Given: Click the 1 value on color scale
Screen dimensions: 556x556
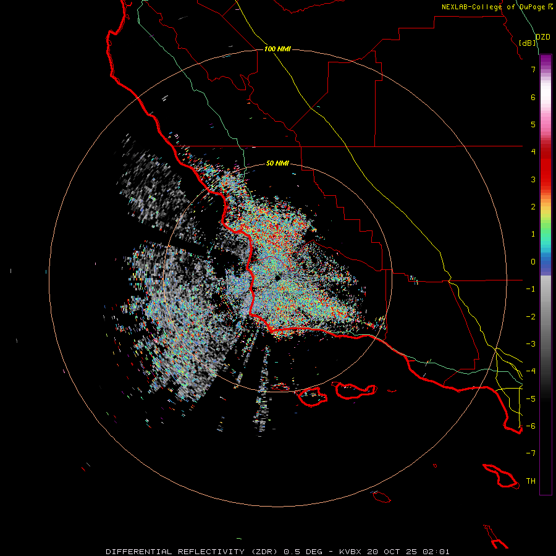Looking at the screenshot, I should tap(533, 234).
